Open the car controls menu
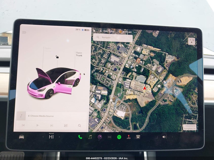Viewport: 214px width, 160px height. [x=22, y=137]
